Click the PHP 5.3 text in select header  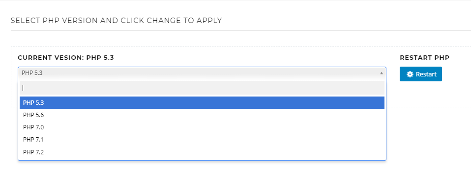pyautogui.click(x=32, y=73)
